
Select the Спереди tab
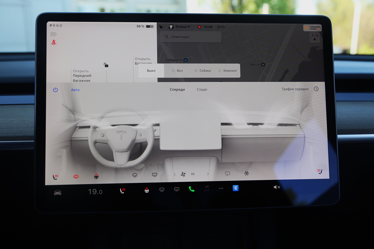pos(177,89)
